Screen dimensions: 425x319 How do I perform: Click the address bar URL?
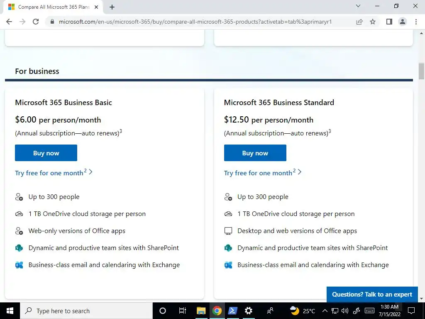195,22
